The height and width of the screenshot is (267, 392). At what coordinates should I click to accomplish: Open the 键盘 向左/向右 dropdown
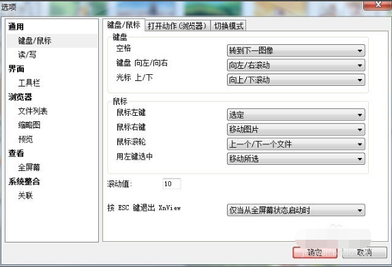pos(296,65)
